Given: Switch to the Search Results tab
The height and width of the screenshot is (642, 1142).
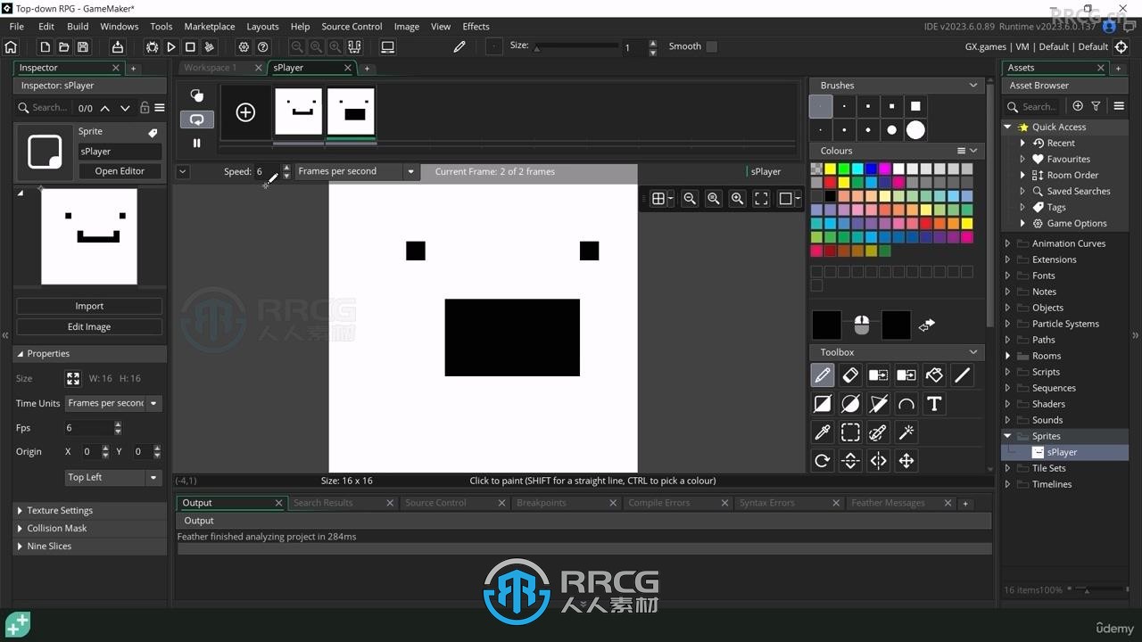Looking at the screenshot, I should click(323, 503).
